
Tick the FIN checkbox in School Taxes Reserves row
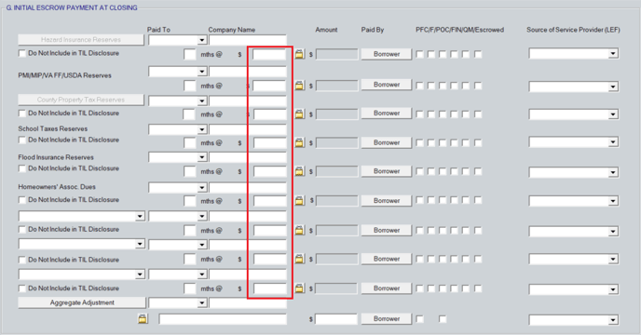pyautogui.click(x=454, y=142)
